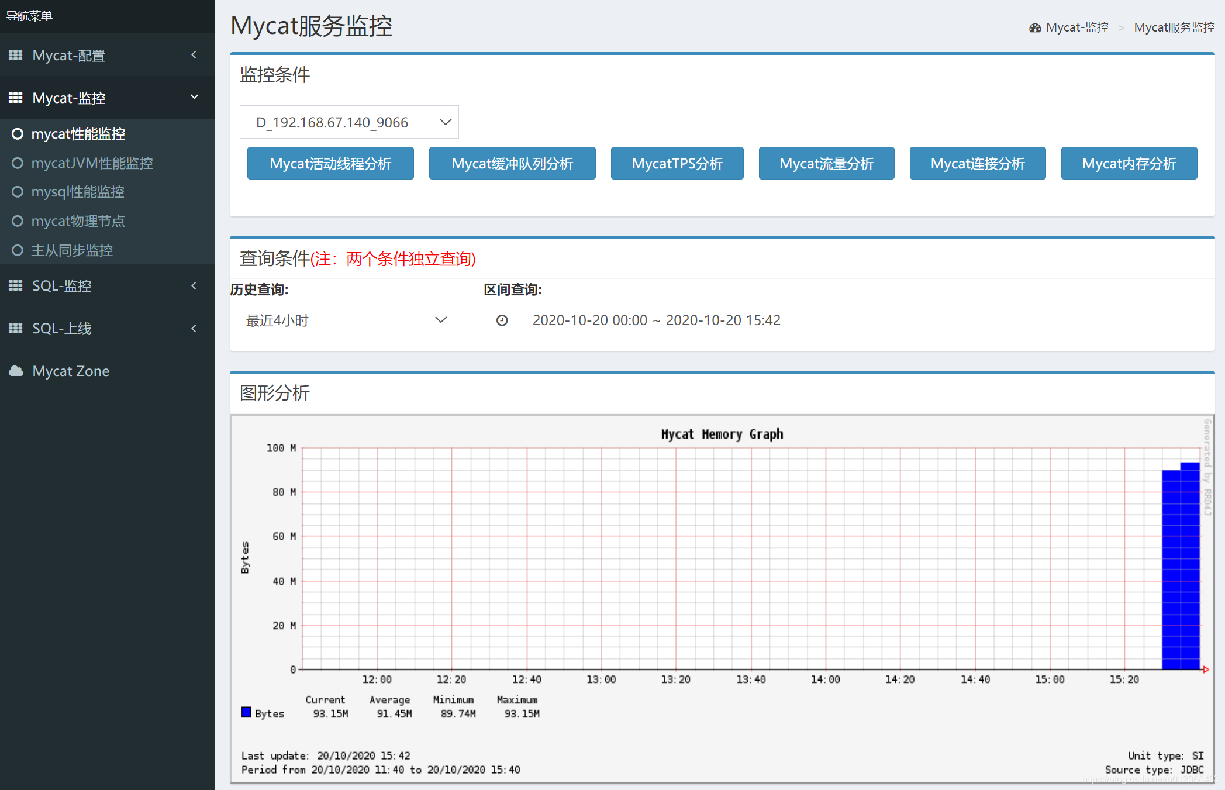Click the 'Unit type: SI' text
Viewport: 1225px width, 790px height.
(x=1166, y=755)
